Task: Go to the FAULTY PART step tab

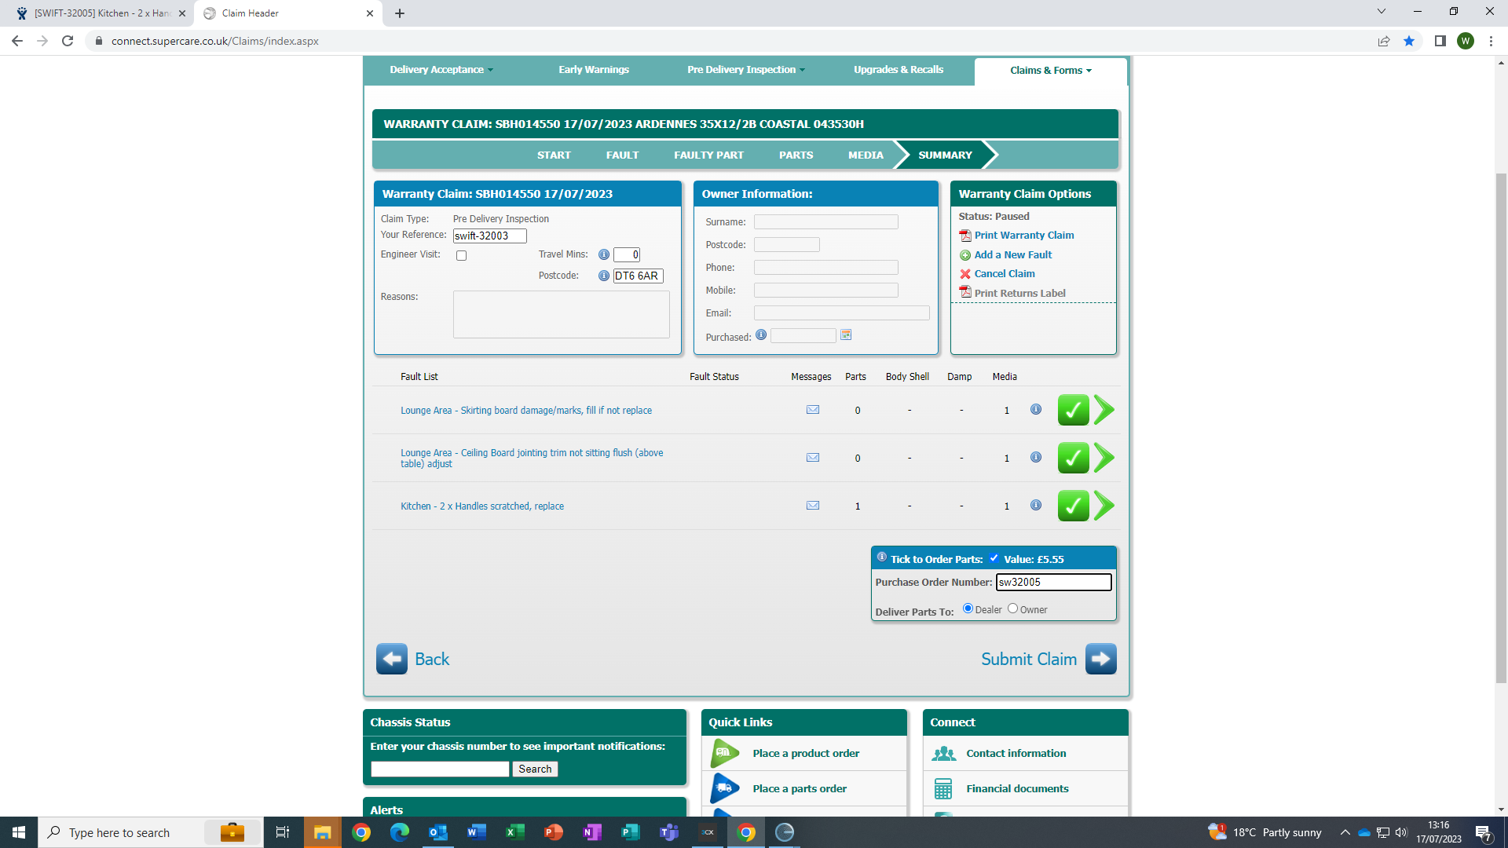Action: click(708, 155)
